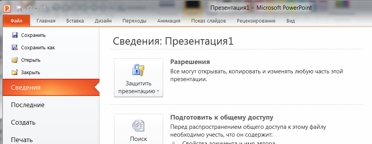Viewport: 372px width, 144px height.
Task: Click the Undo icon in Quick Access Toolbar
Action: click(x=30, y=9)
